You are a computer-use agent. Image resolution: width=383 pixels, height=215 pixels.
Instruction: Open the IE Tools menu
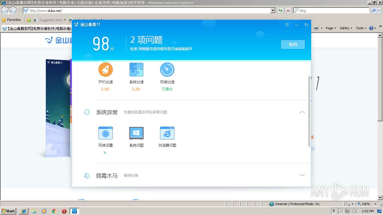361,28
